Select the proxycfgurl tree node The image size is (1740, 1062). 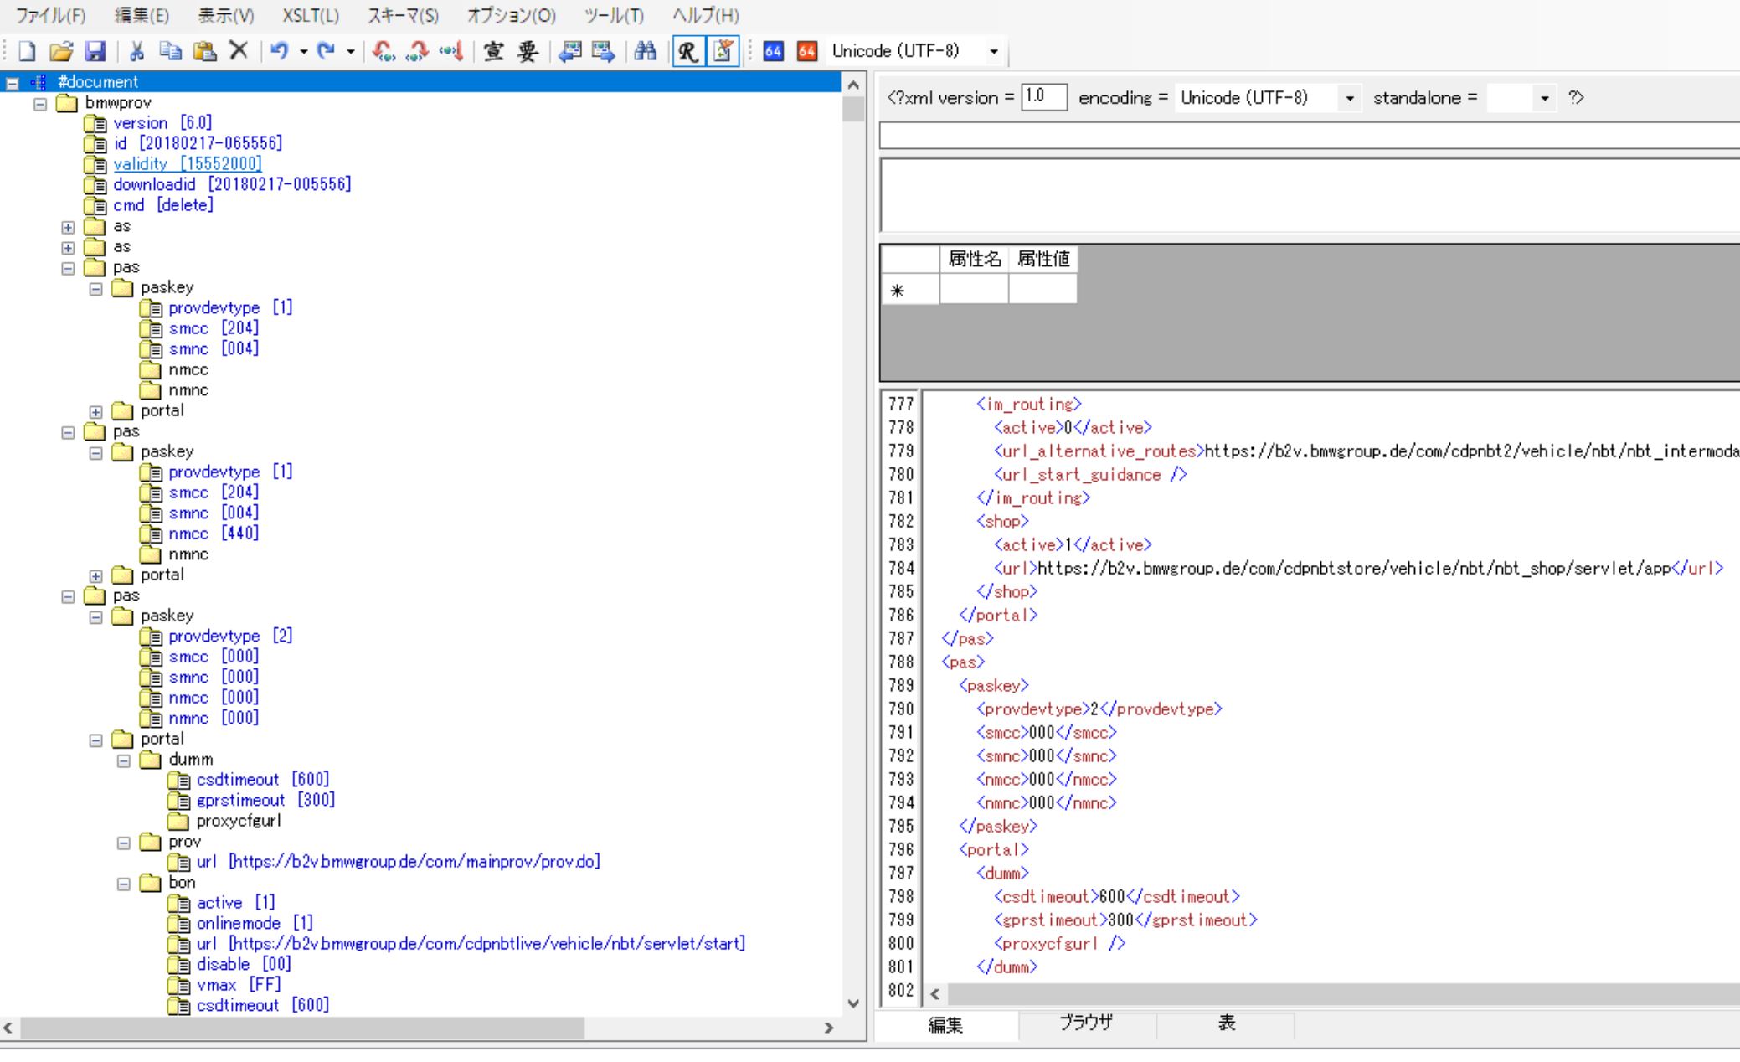(239, 821)
